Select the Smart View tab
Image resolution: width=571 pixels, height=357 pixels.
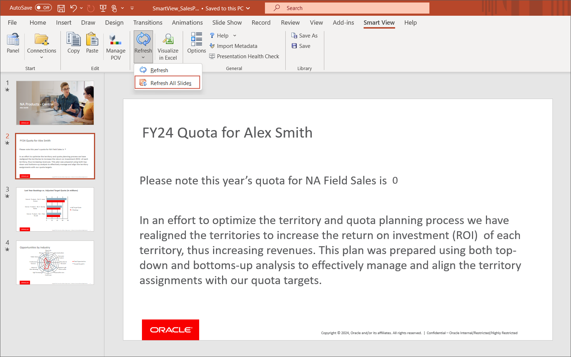pyautogui.click(x=379, y=23)
